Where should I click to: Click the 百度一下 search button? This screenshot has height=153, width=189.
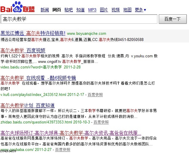coord(173,19)
